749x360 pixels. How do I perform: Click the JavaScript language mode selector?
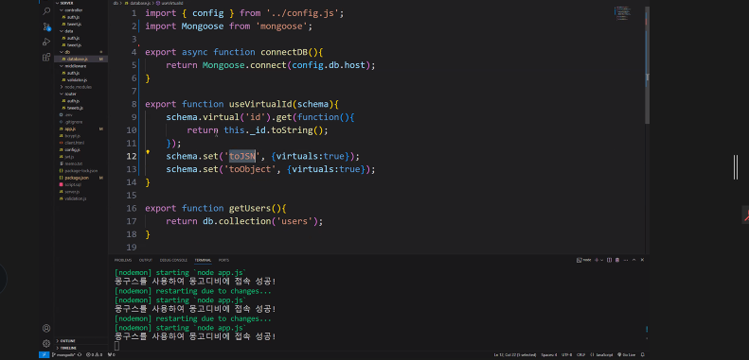[601, 354]
